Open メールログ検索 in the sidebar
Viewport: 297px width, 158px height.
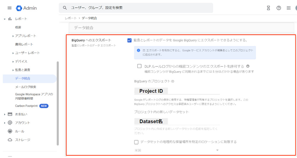26,87
